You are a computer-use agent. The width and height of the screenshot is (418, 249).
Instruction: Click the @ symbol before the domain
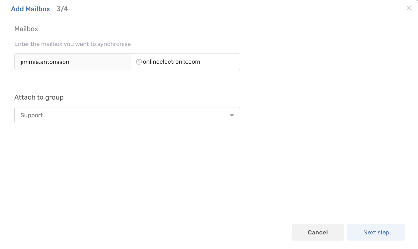pyautogui.click(x=139, y=62)
